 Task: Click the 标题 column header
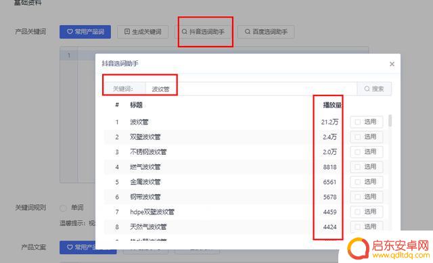(x=136, y=105)
